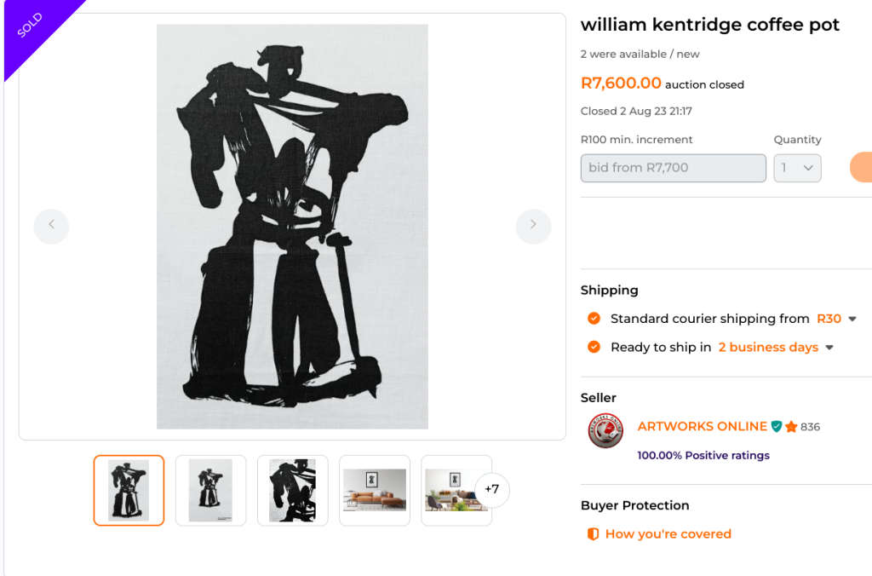The height and width of the screenshot is (576, 872).
Task: Click the next image arrow
Action: click(x=533, y=227)
